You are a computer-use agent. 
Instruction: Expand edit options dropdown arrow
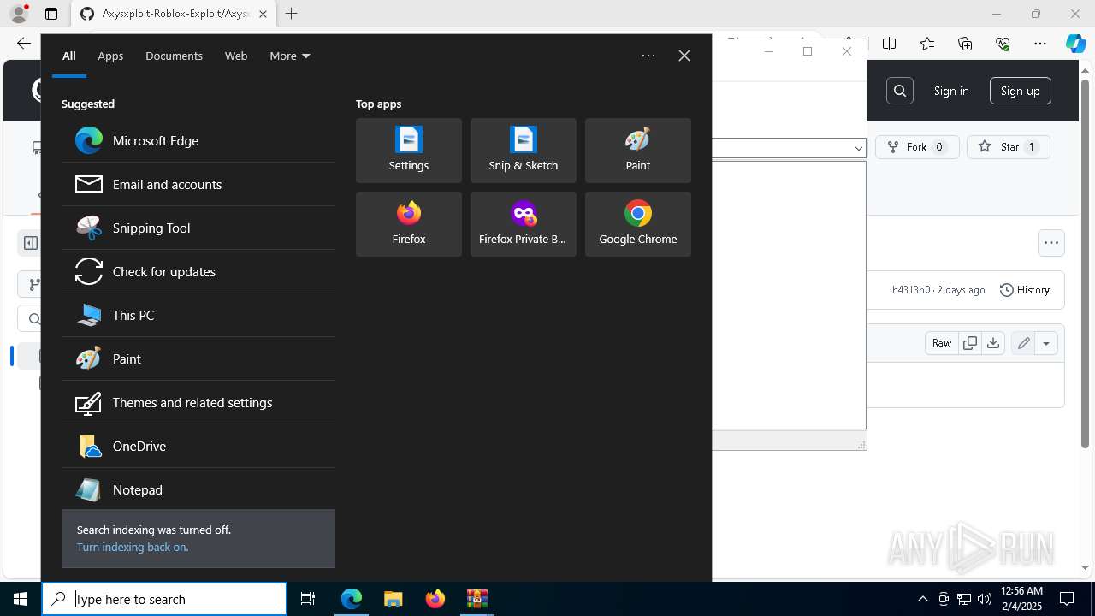coord(1046,343)
